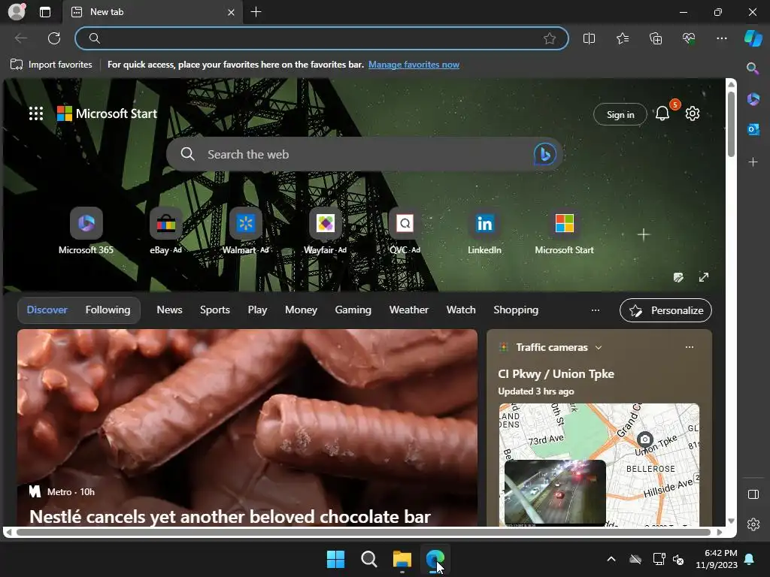Image resolution: width=770 pixels, height=577 pixels.
Task: Show hidden system tray icons chevron
Action: point(611,559)
